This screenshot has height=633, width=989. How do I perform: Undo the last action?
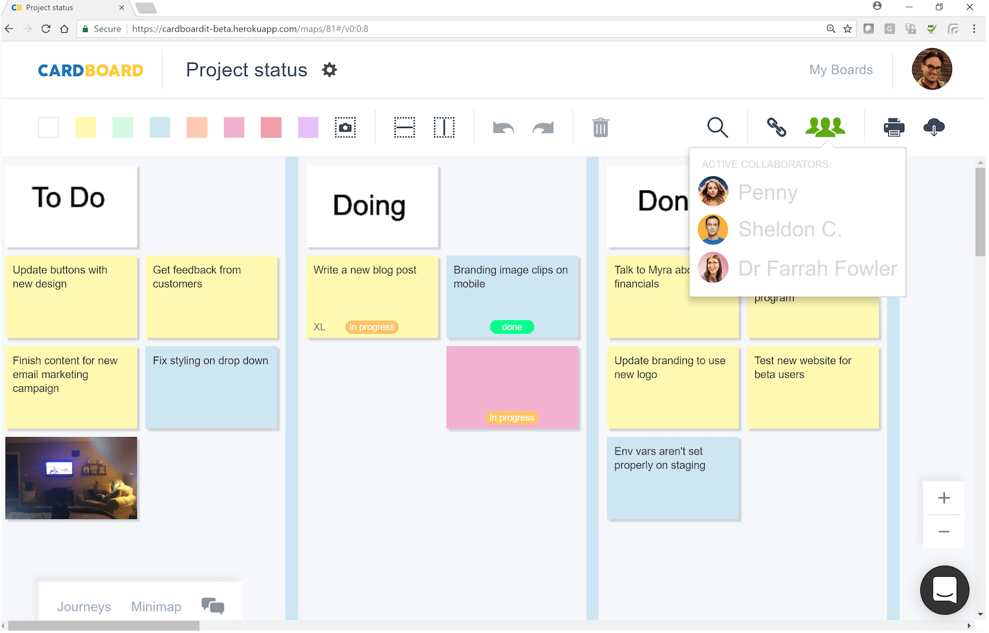tap(503, 128)
